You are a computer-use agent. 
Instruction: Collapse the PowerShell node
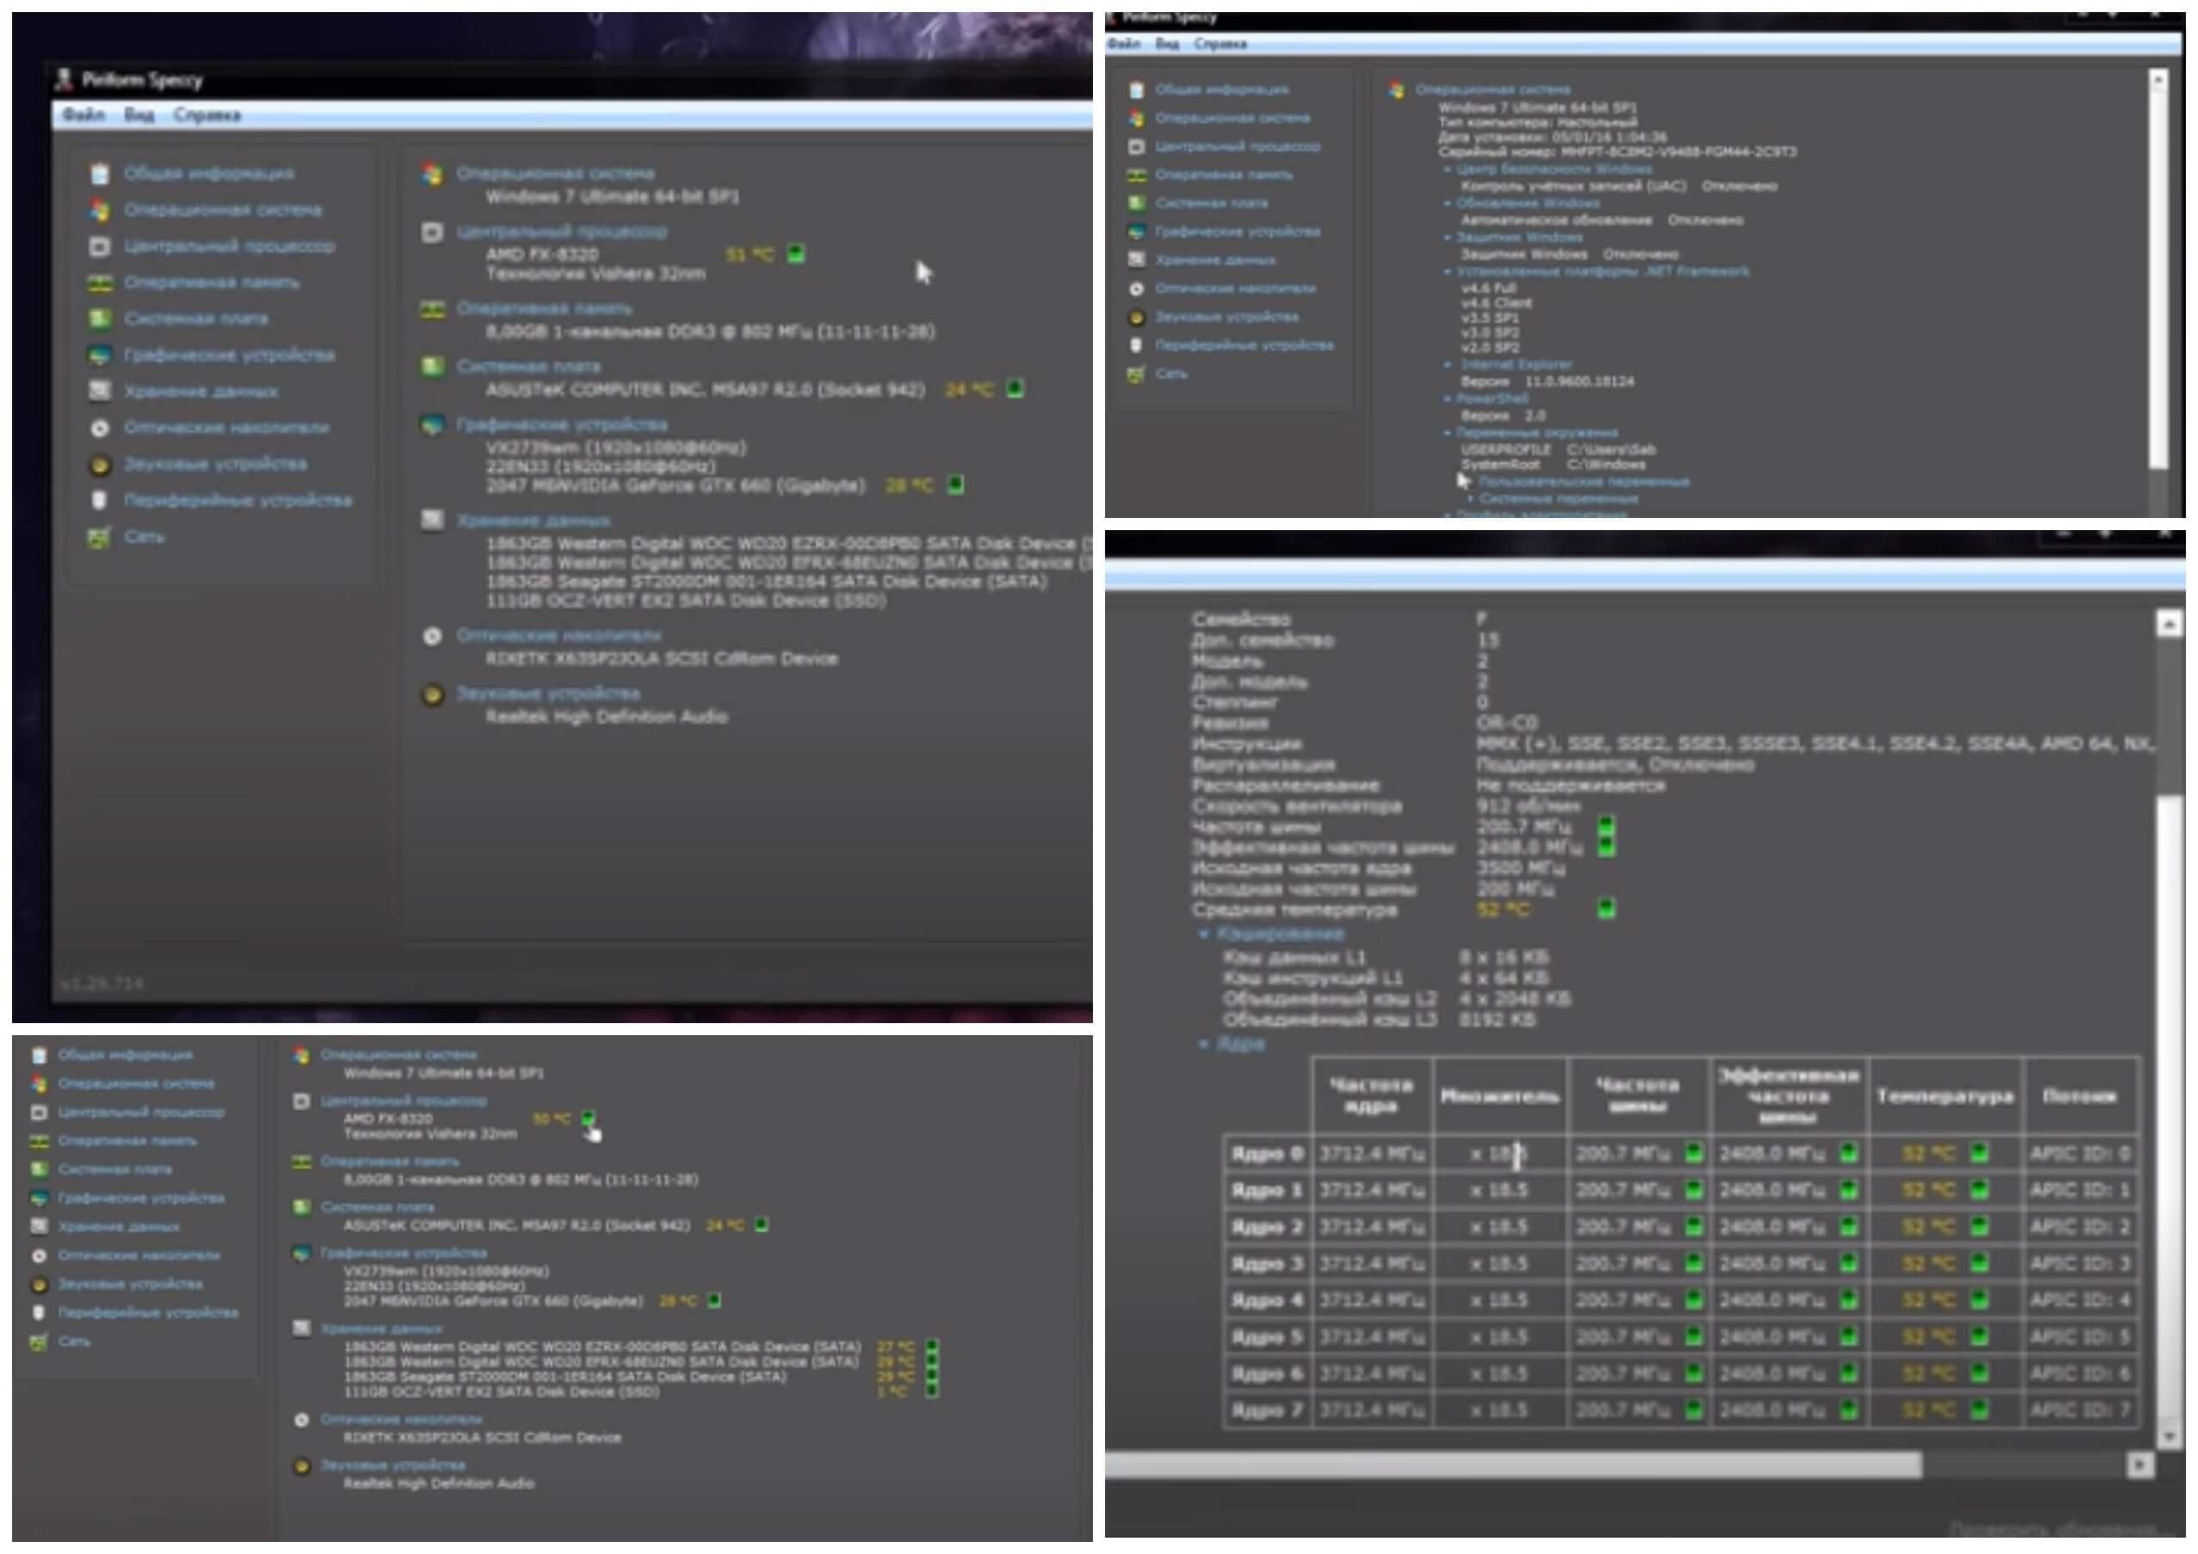click(1448, 399)
